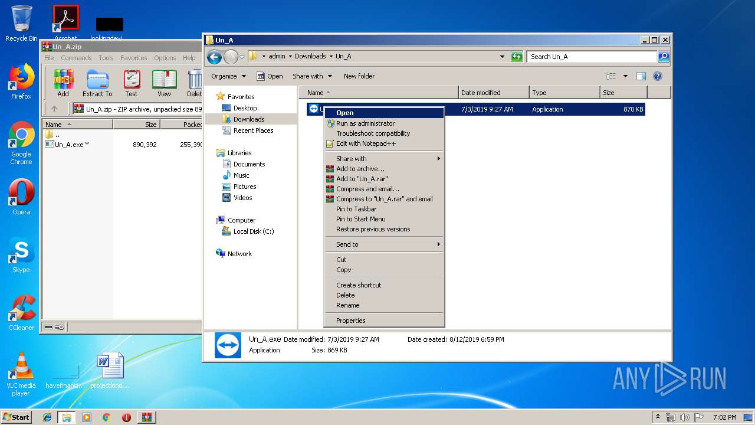
Task: Select Create shortcut
Action: click(384, 285)
